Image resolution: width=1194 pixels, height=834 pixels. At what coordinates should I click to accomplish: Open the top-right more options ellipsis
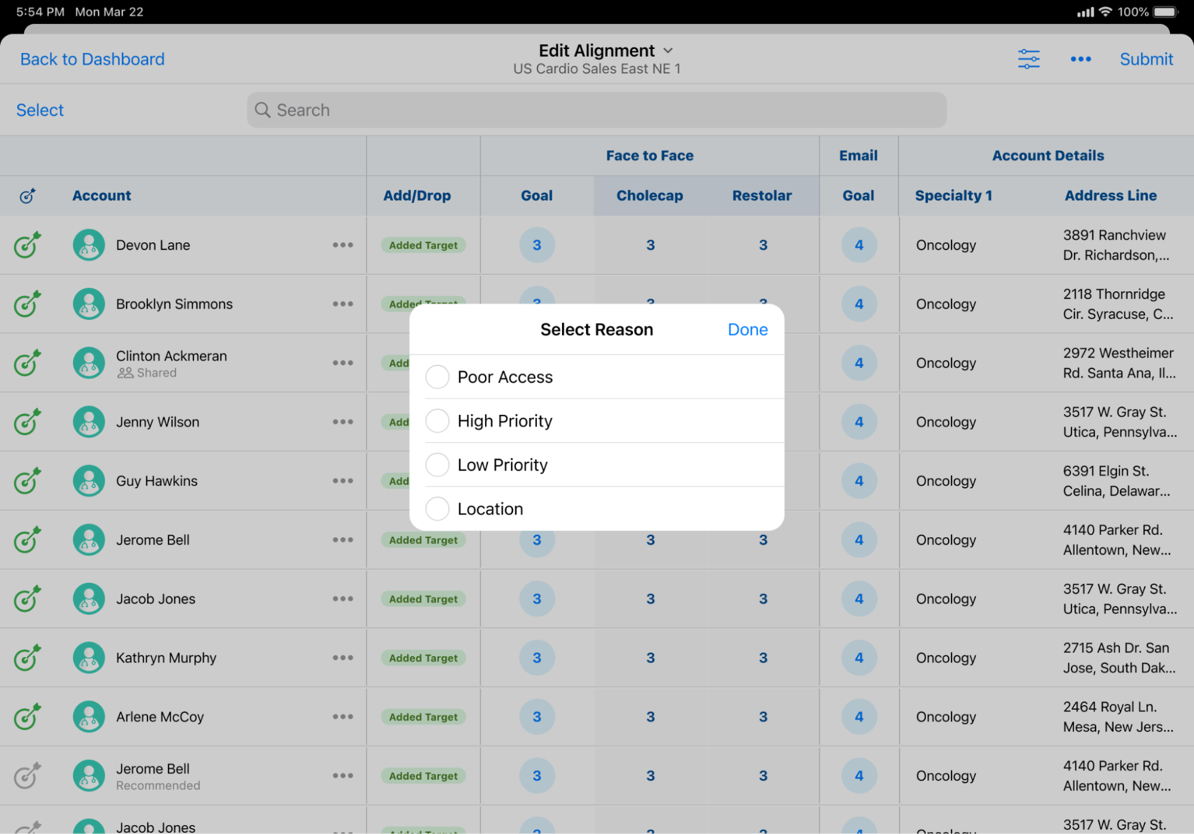tap(1081, 59)
